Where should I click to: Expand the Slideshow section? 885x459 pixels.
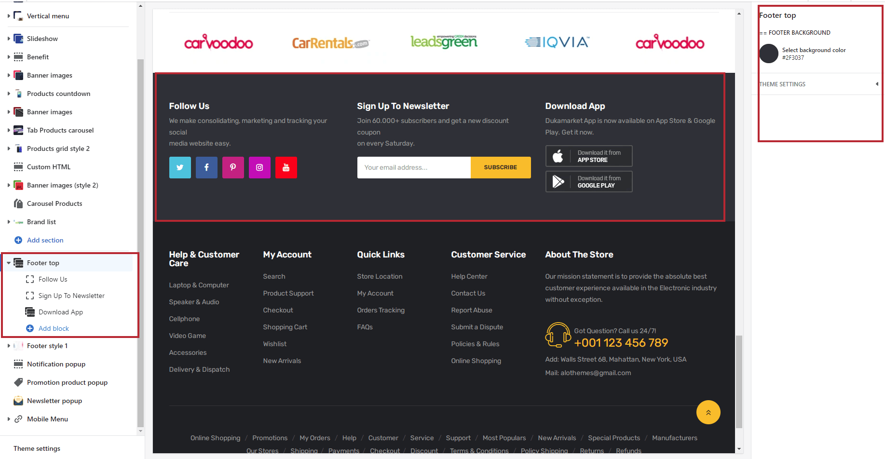pos(9,39)
